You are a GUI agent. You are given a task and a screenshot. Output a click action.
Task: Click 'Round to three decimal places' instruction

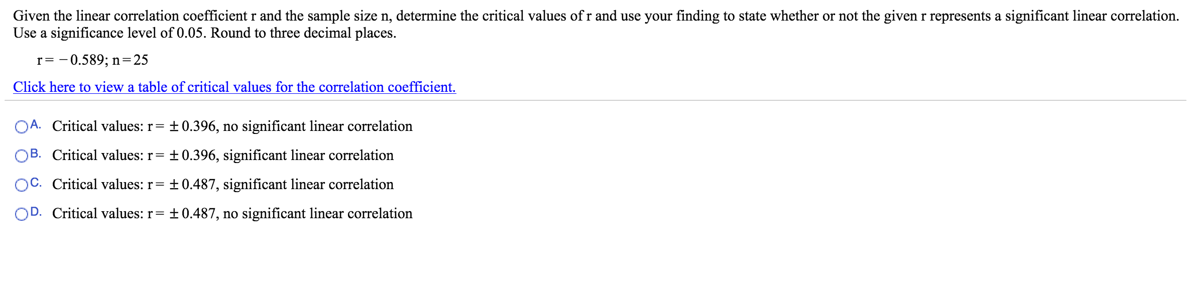point(303,33)
